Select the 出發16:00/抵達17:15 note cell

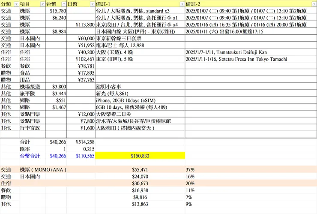(x=251, y=32)
